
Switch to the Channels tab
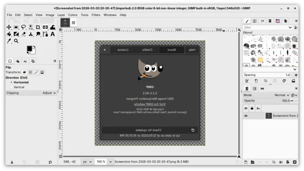(x=254, y=89)
